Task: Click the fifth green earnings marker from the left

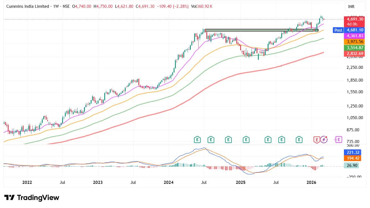Action: [x=268, y=139]
